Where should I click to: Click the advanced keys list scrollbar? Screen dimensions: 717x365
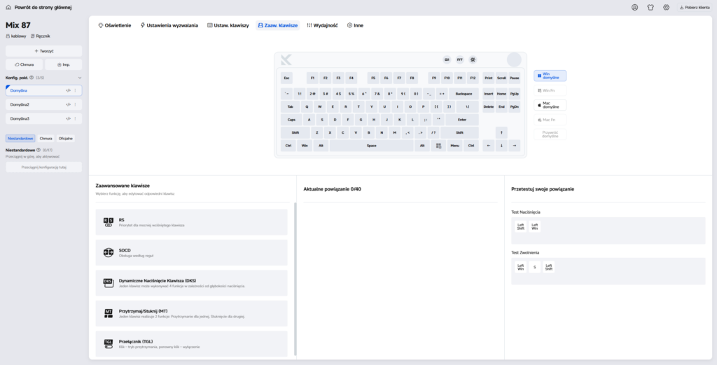click(x=295, y=279)
